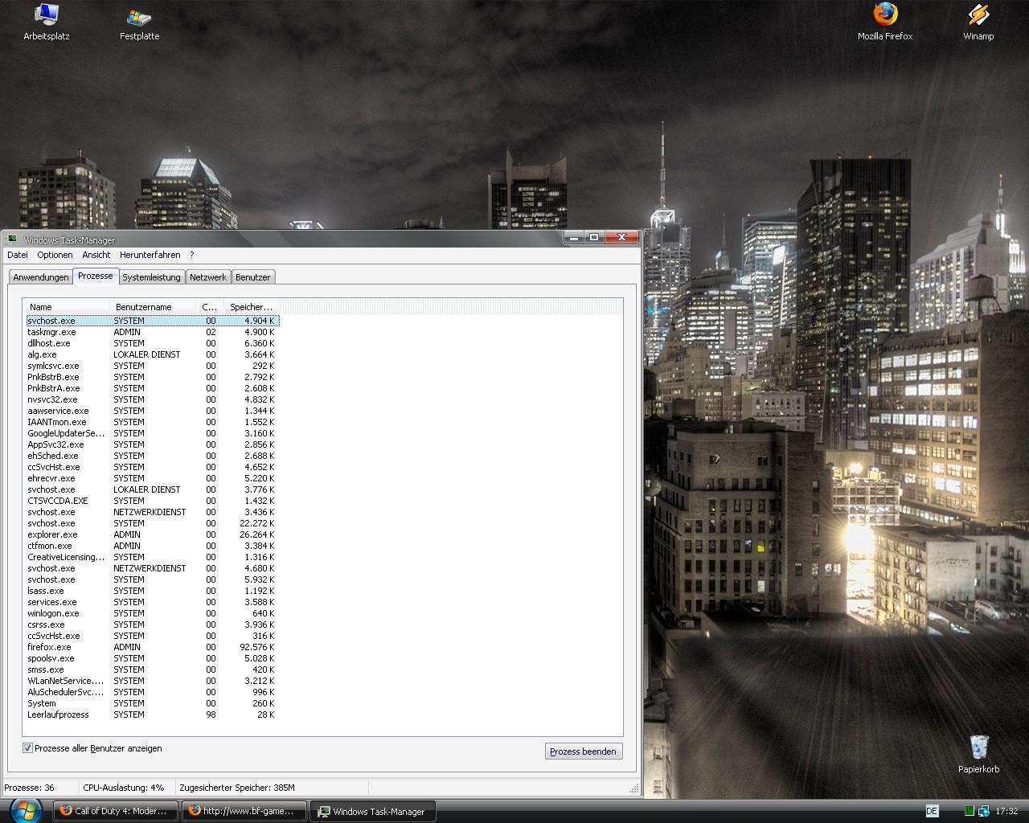Select the PnkBstrA.exe process row
The width and height of the screenshot is (1029, 823).
click(151, 388)
